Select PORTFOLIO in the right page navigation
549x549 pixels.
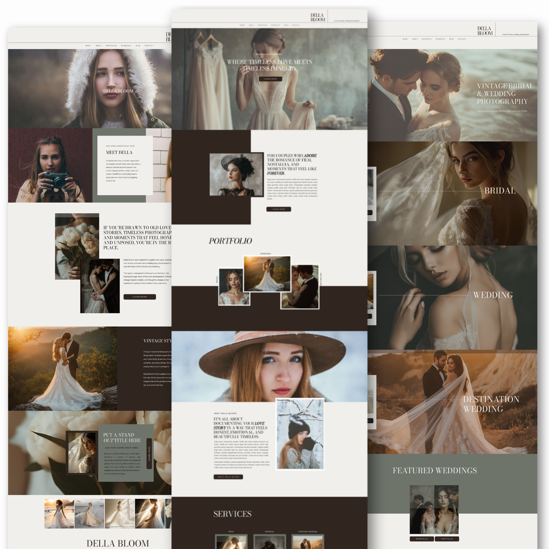point(427,39)
